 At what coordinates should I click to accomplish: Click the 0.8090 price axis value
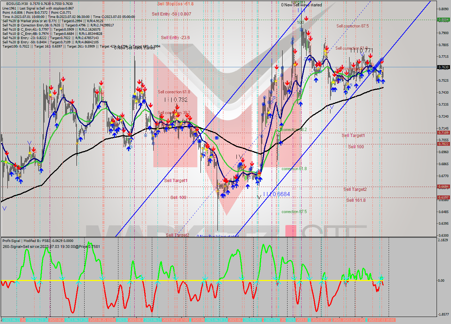pyautogui.click(x=444, y=9)
